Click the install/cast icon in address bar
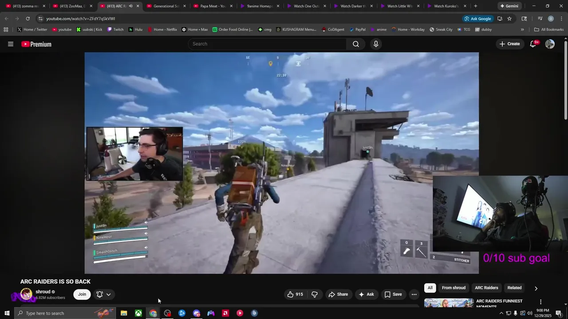The height and width of the screenshot is (319, 568). point(500,19)
